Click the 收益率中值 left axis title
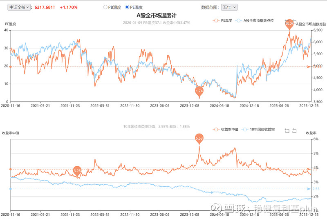 (x=11, y=133)
